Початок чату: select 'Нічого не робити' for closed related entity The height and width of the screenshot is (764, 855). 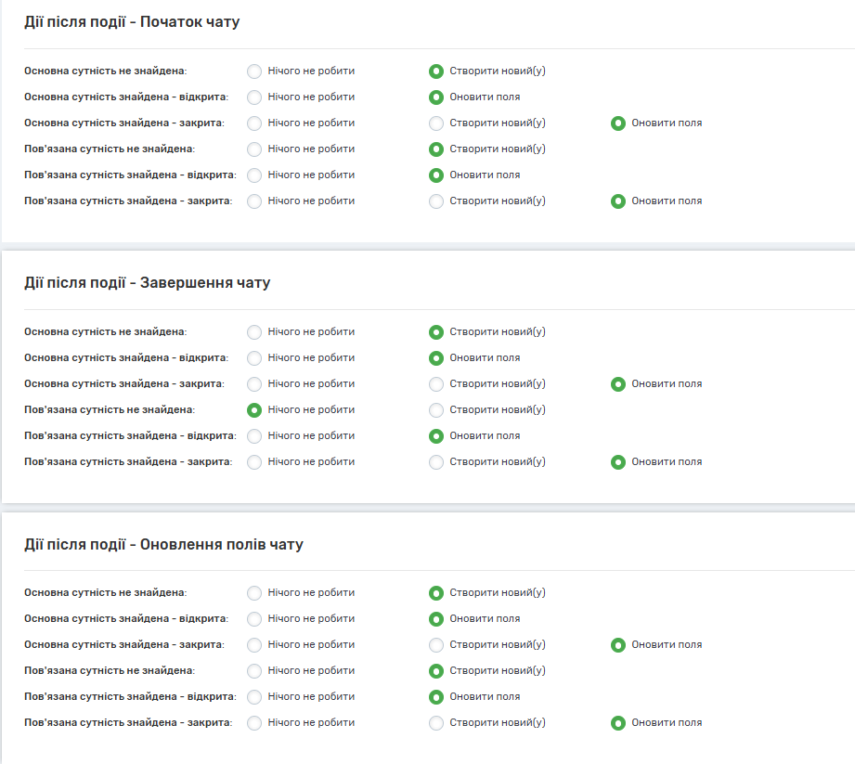click(x=254, y=201)
